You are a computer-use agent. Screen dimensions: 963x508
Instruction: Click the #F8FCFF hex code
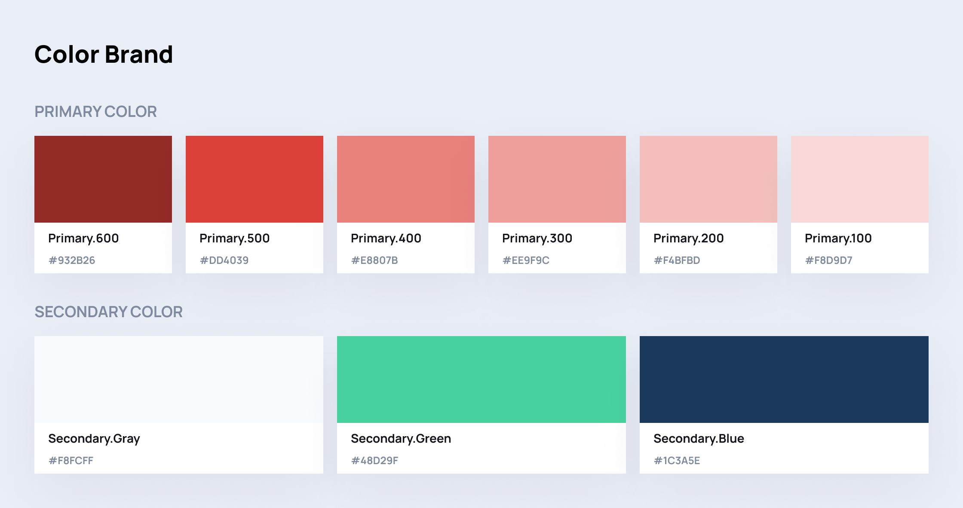click(x=71, y=461)
